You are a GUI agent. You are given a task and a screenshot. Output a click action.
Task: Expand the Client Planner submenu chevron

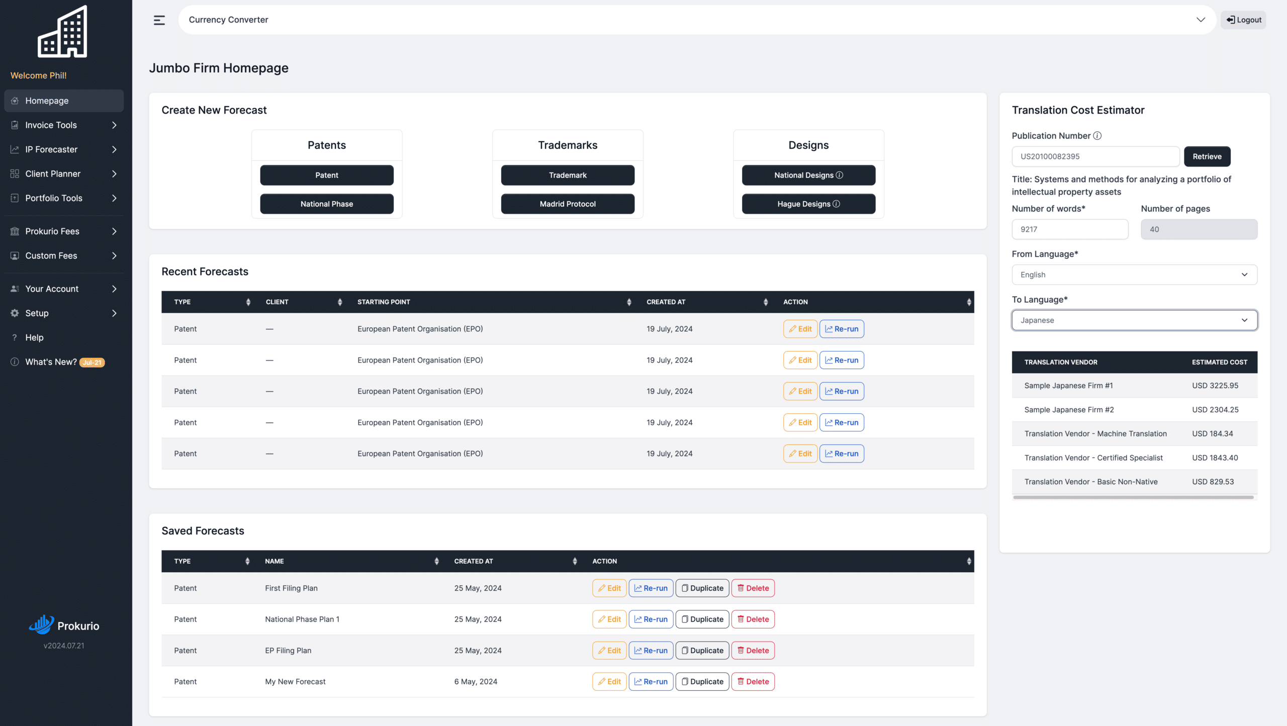coord(115,174)
